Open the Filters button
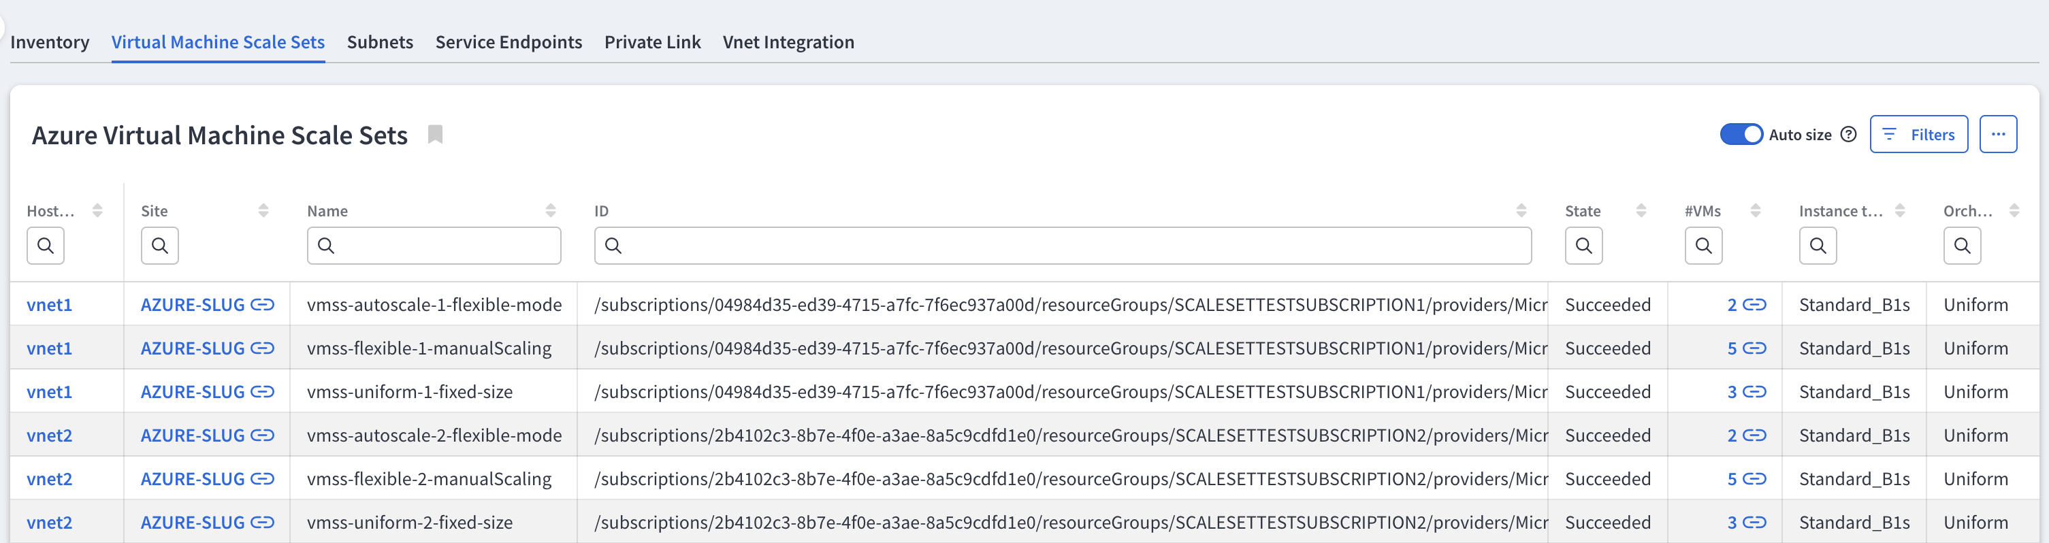The image size is (2049, 543). tap(1918, 134)
